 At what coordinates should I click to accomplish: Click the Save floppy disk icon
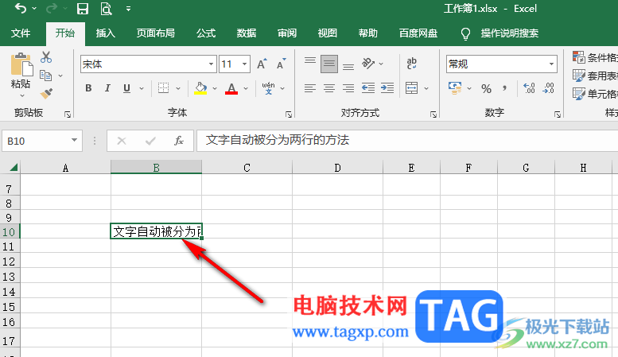(x=83, y=8)
